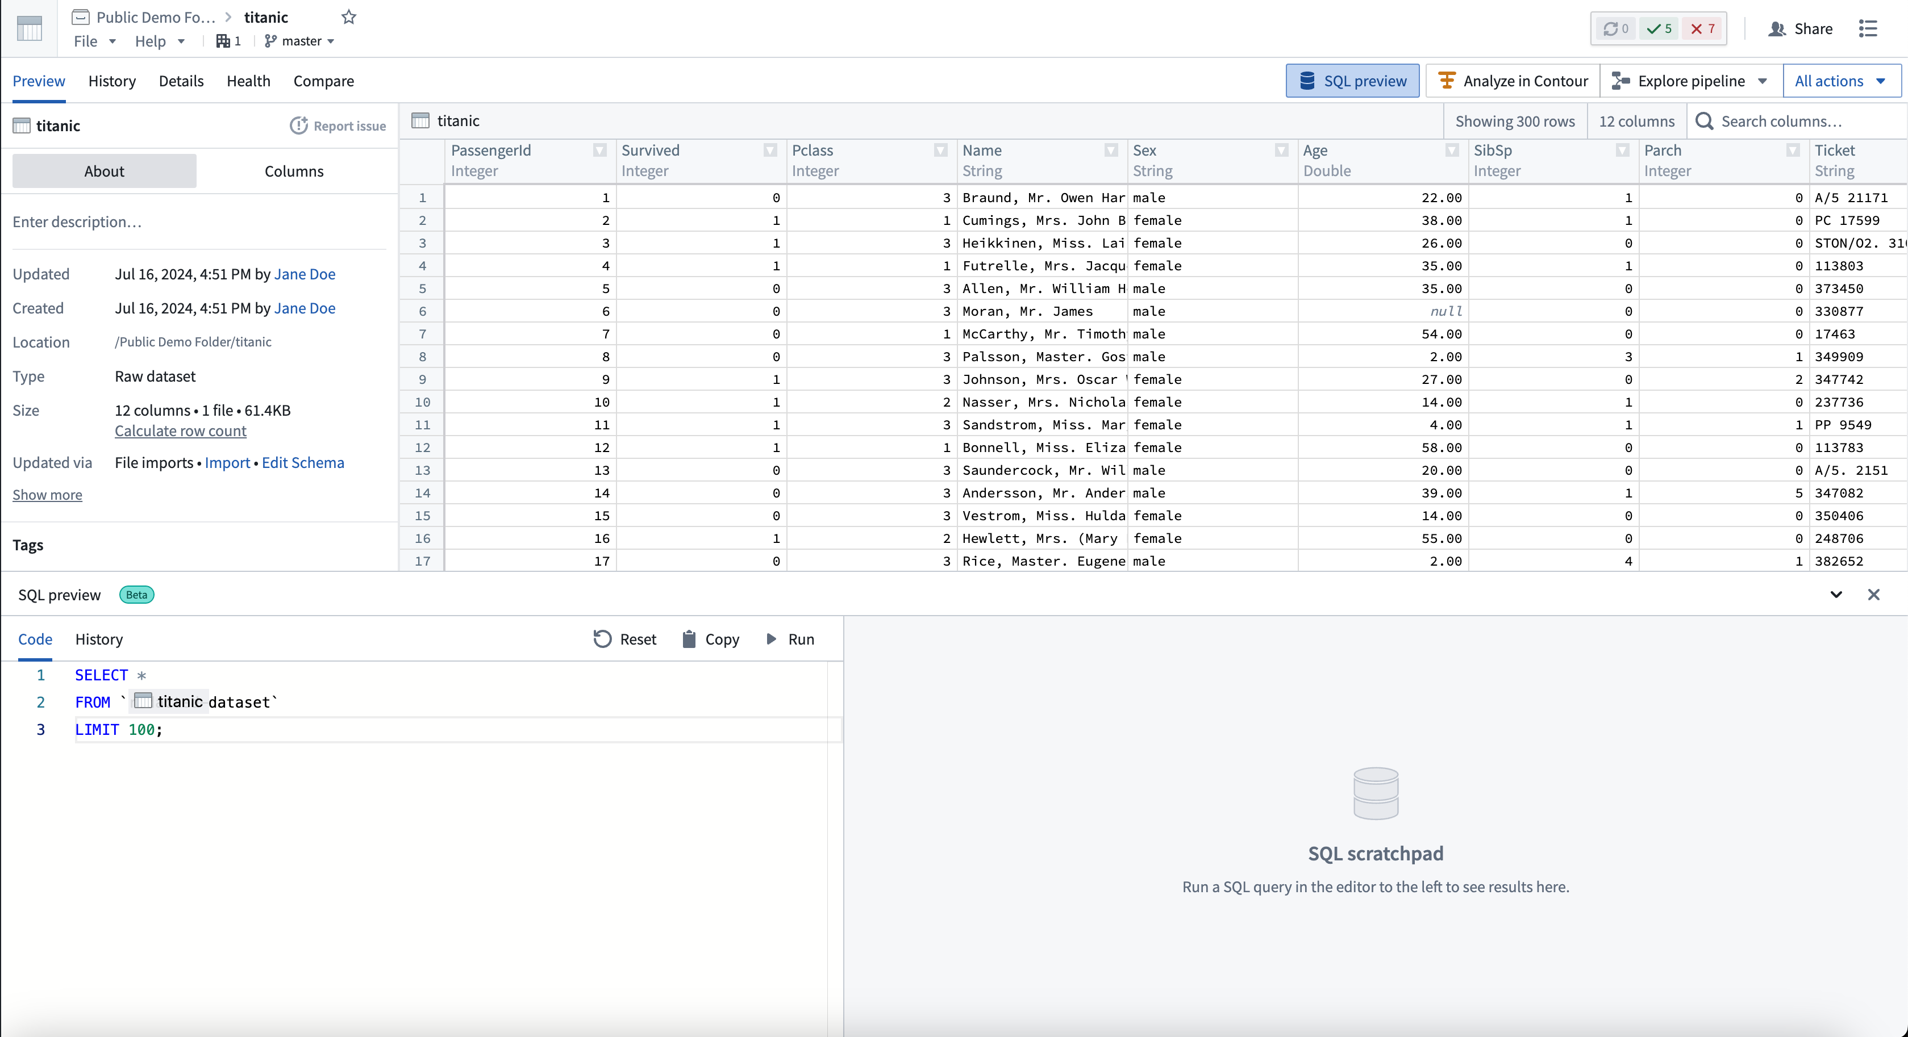
Task: Switch to the Columns tab in sidebar
Action: tap(293, 170)
